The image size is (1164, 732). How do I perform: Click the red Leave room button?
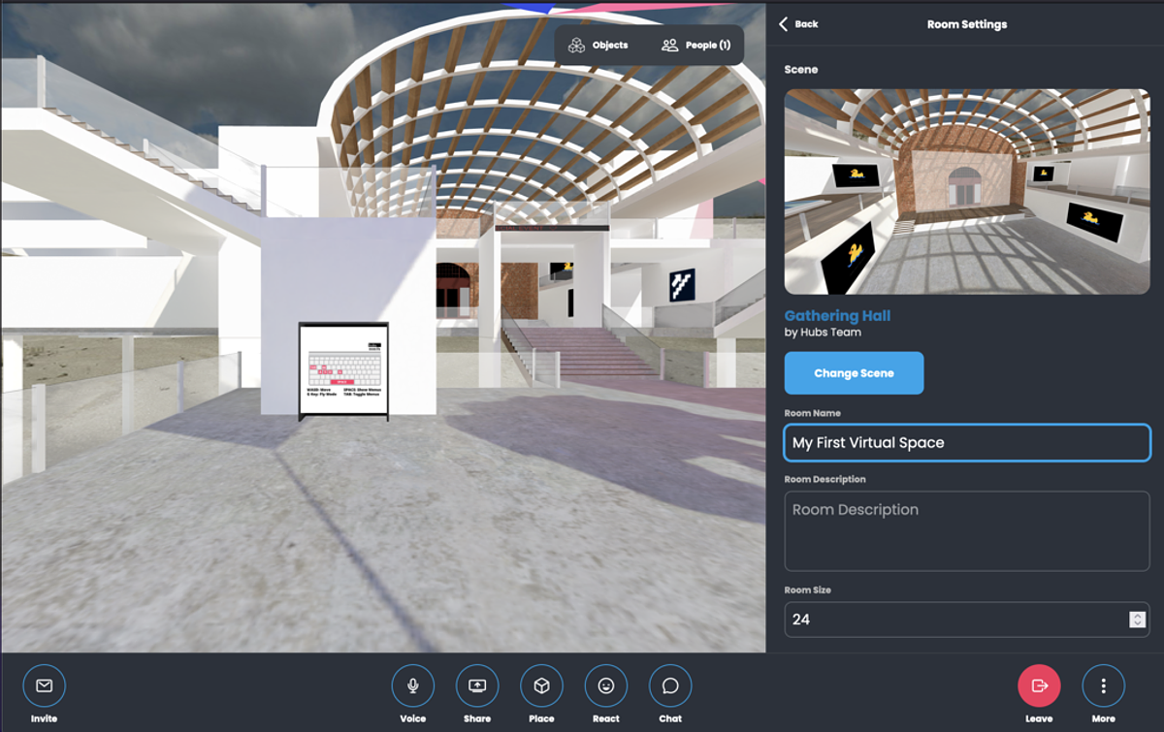tap(1039, 685)
